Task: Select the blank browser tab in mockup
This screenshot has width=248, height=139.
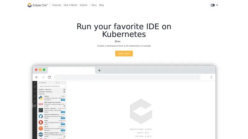Action: pos(72,70)
